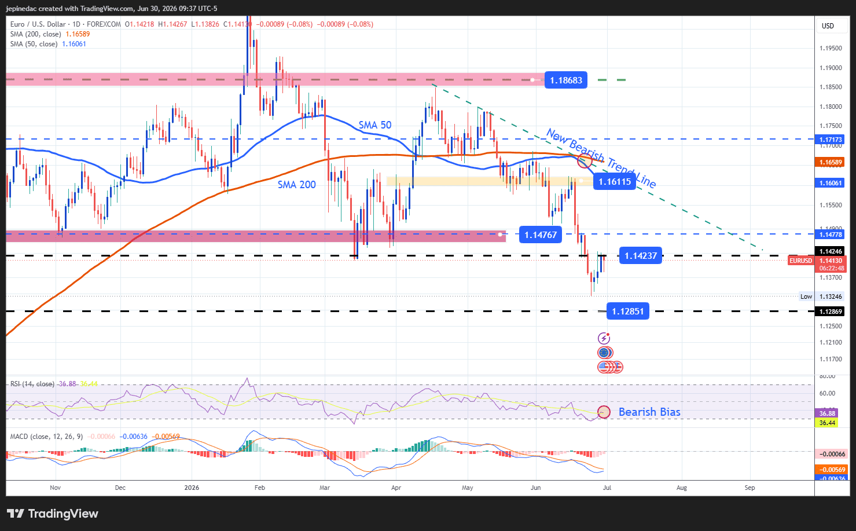This screenshot has height=531, width=856.
Task: Click the 'Sep' label on time axis
Action: pyautogui.click(x=750, y=488)
